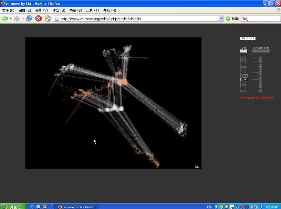Click the green Back arrow button

pyautogui.click(x=5, y=19)
